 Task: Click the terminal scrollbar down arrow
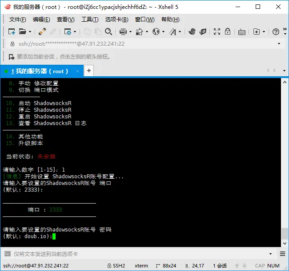pyautogui.click(x=285, y=244)
